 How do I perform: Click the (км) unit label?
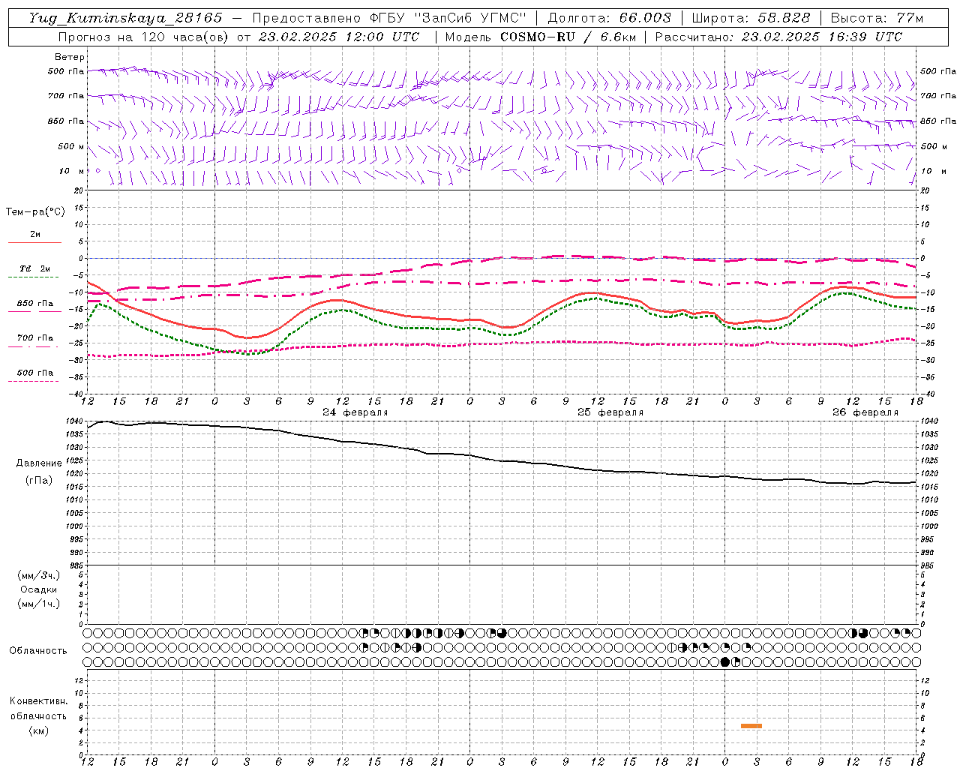click(x=38, y=730)
